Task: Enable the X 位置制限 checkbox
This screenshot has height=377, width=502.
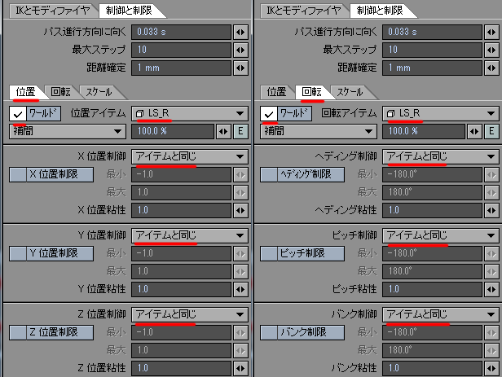Action: pos(18,174)
